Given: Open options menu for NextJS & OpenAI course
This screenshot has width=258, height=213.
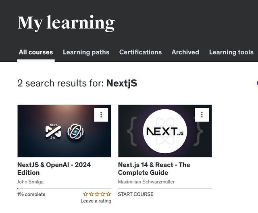Looking at the screenshot, I should 101,115.
